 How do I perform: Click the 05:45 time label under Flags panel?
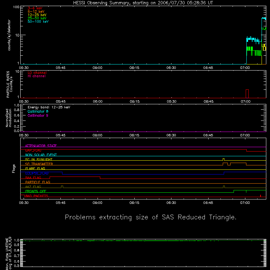(61, 203)
